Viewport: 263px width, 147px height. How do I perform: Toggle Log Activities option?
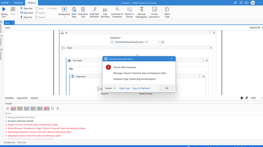click(x=105, y=12)
